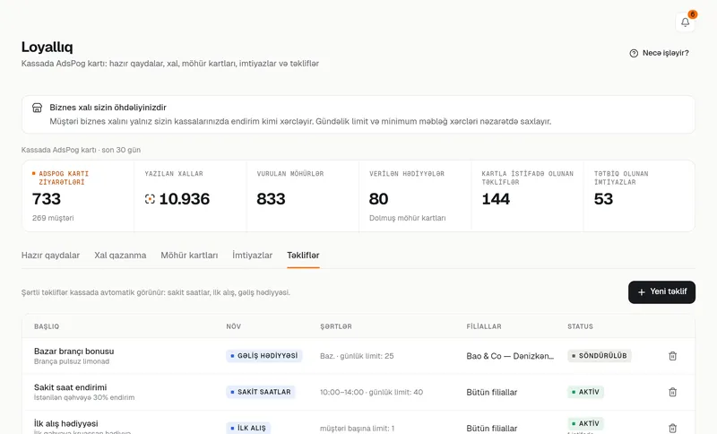The height and width of the screenshot is (434, 717).
Task: Click the SAKİT SAATLAR type badge
Action: pyautogui.click(x=261, y=392)
